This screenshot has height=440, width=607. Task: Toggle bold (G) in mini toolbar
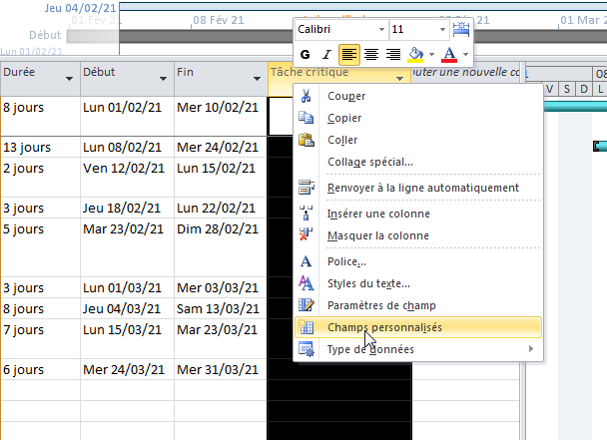(x=305, y=54)
